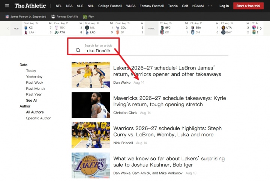Open the Golf section
The width and height of the screenshot is (270, 181).
point(185,6)
